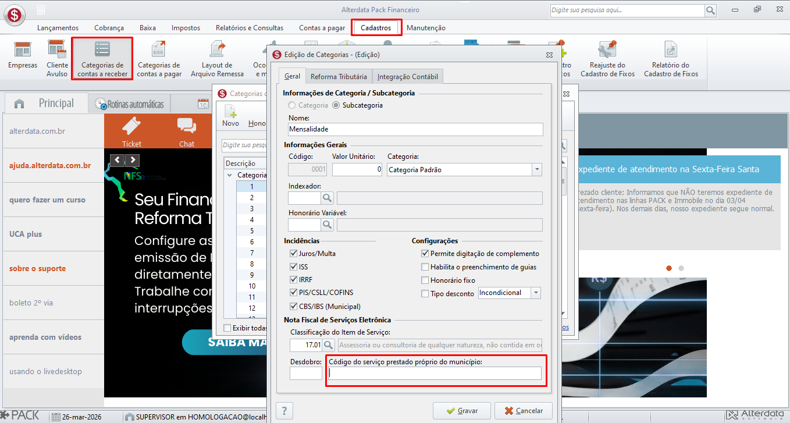790x423 pixels.
Task: Click the home icon of the Principal tab
Action: coord(19,104)
